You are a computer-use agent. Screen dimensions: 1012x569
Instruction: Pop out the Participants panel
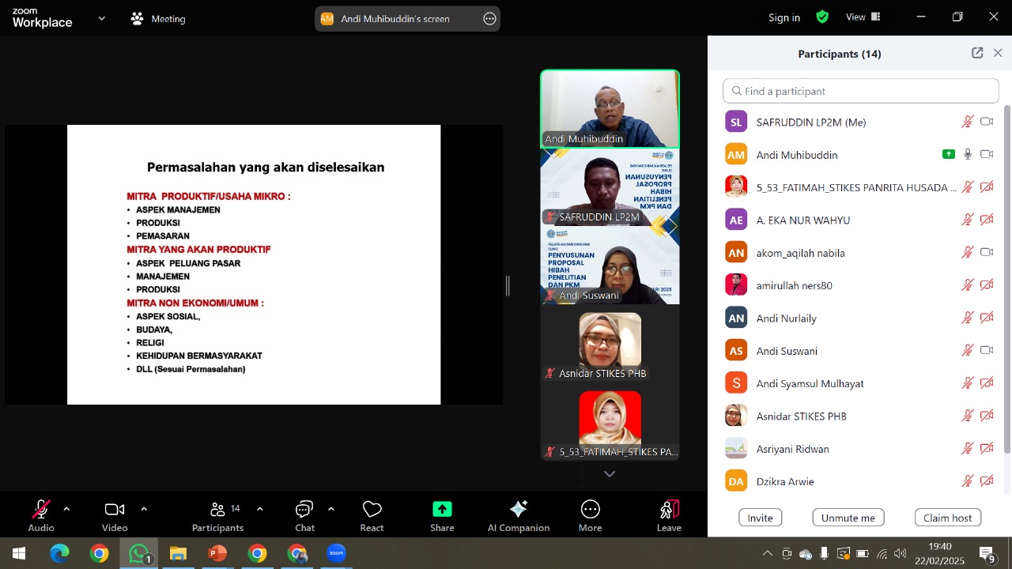[977, 53]
